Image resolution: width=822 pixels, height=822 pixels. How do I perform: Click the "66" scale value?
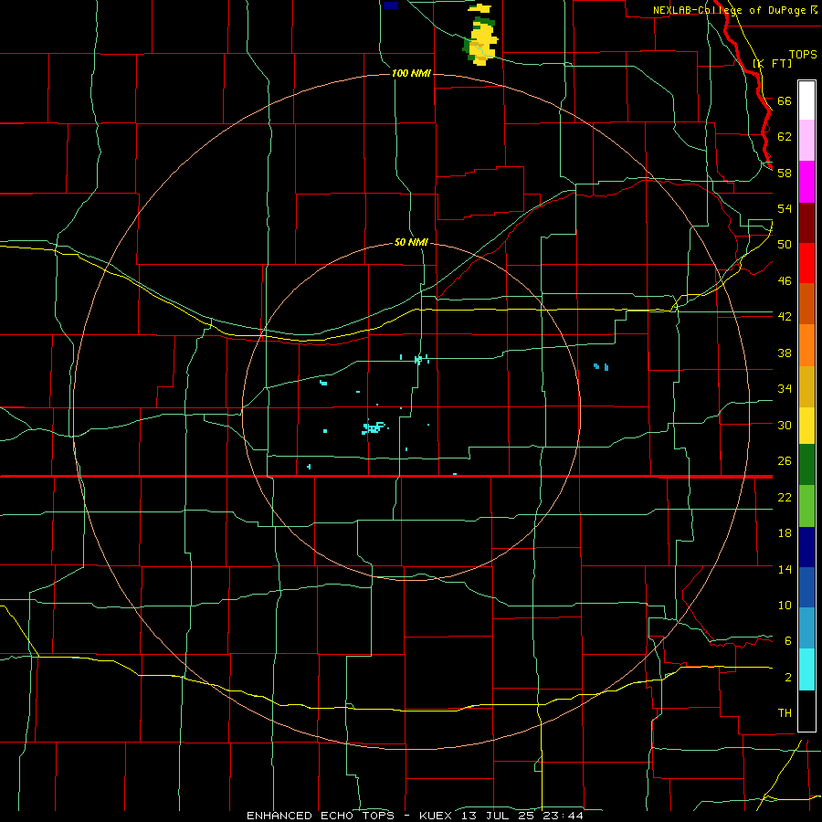click(x=785, y=100)
